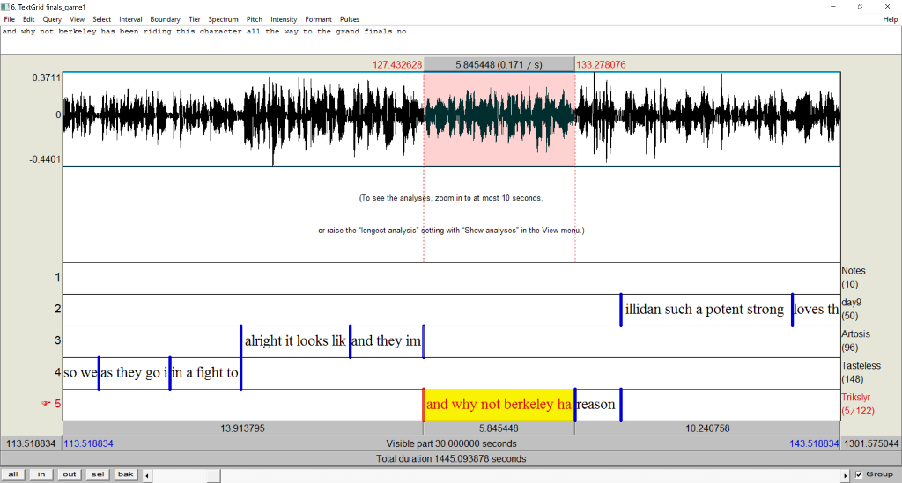Viewport: 902px width, 483px height.
Task: Play the total duration 1445 seconds bar
Action: click(x=451, y=458)
